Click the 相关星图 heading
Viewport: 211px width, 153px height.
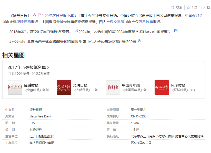[x=13, y=55]
